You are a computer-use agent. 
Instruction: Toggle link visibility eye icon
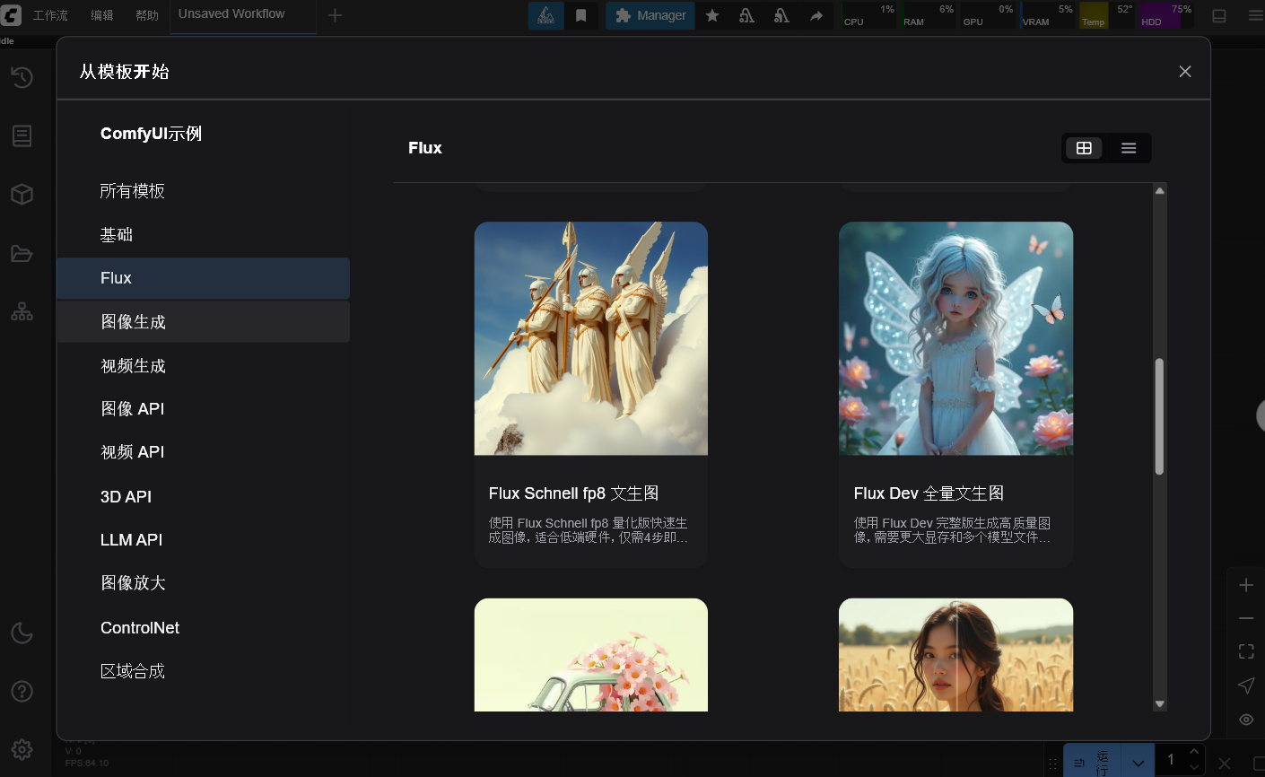click(x=1246, y=720)
